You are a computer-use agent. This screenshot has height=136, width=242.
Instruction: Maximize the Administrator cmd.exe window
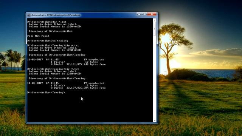click(x=144, y=14)
